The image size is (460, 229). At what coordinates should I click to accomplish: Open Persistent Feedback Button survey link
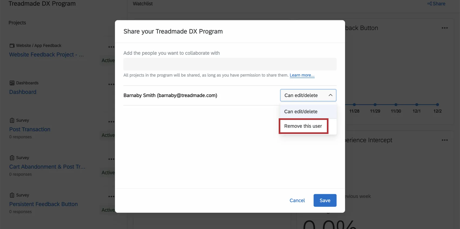[43, 204]
